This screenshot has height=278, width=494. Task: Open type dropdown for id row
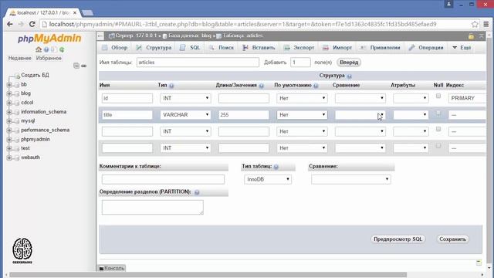185,98
